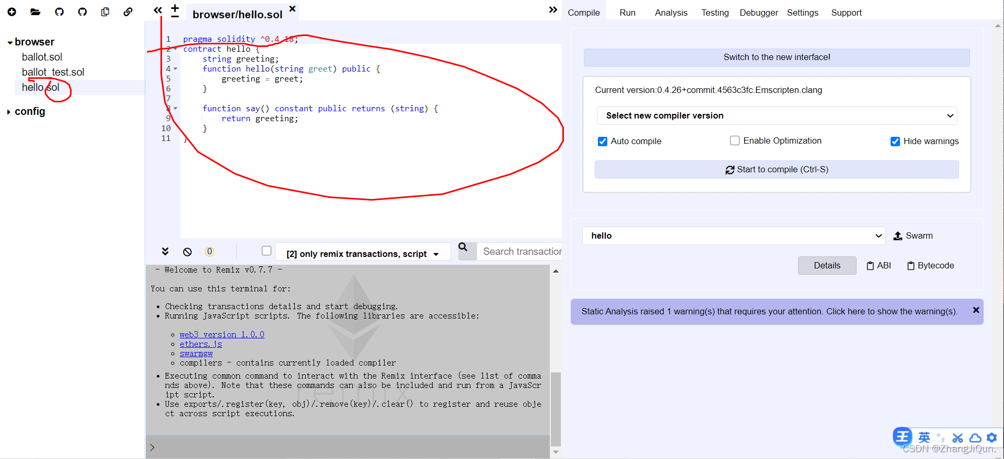Fold the contract hello block at line 2
This screenshot has height=459, width=1004.
176,49
